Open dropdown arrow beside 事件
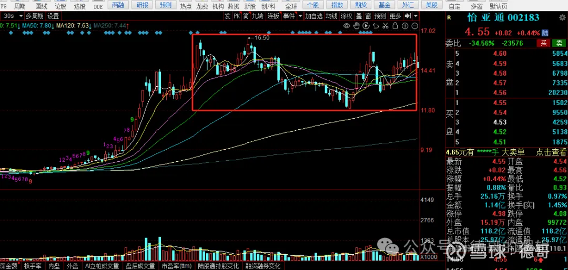This screenshot has height=270, width=568. pyautogui.click(x=300, y=16)
